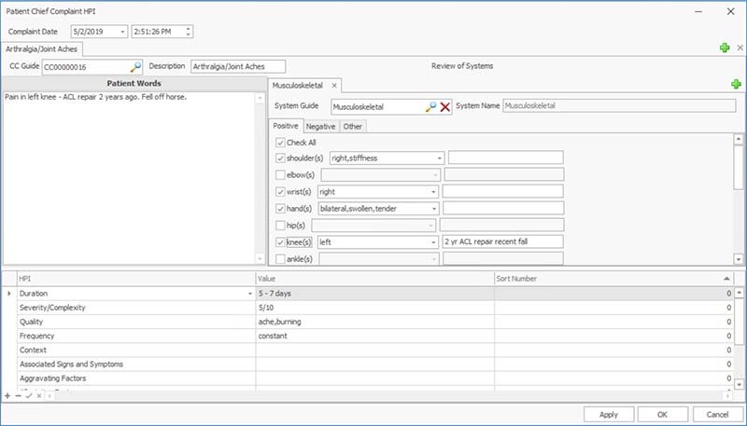Viewport: 747px width, 426px height.
Task: Remove HPI row with bottom minus icon
Action: (18, 396)
